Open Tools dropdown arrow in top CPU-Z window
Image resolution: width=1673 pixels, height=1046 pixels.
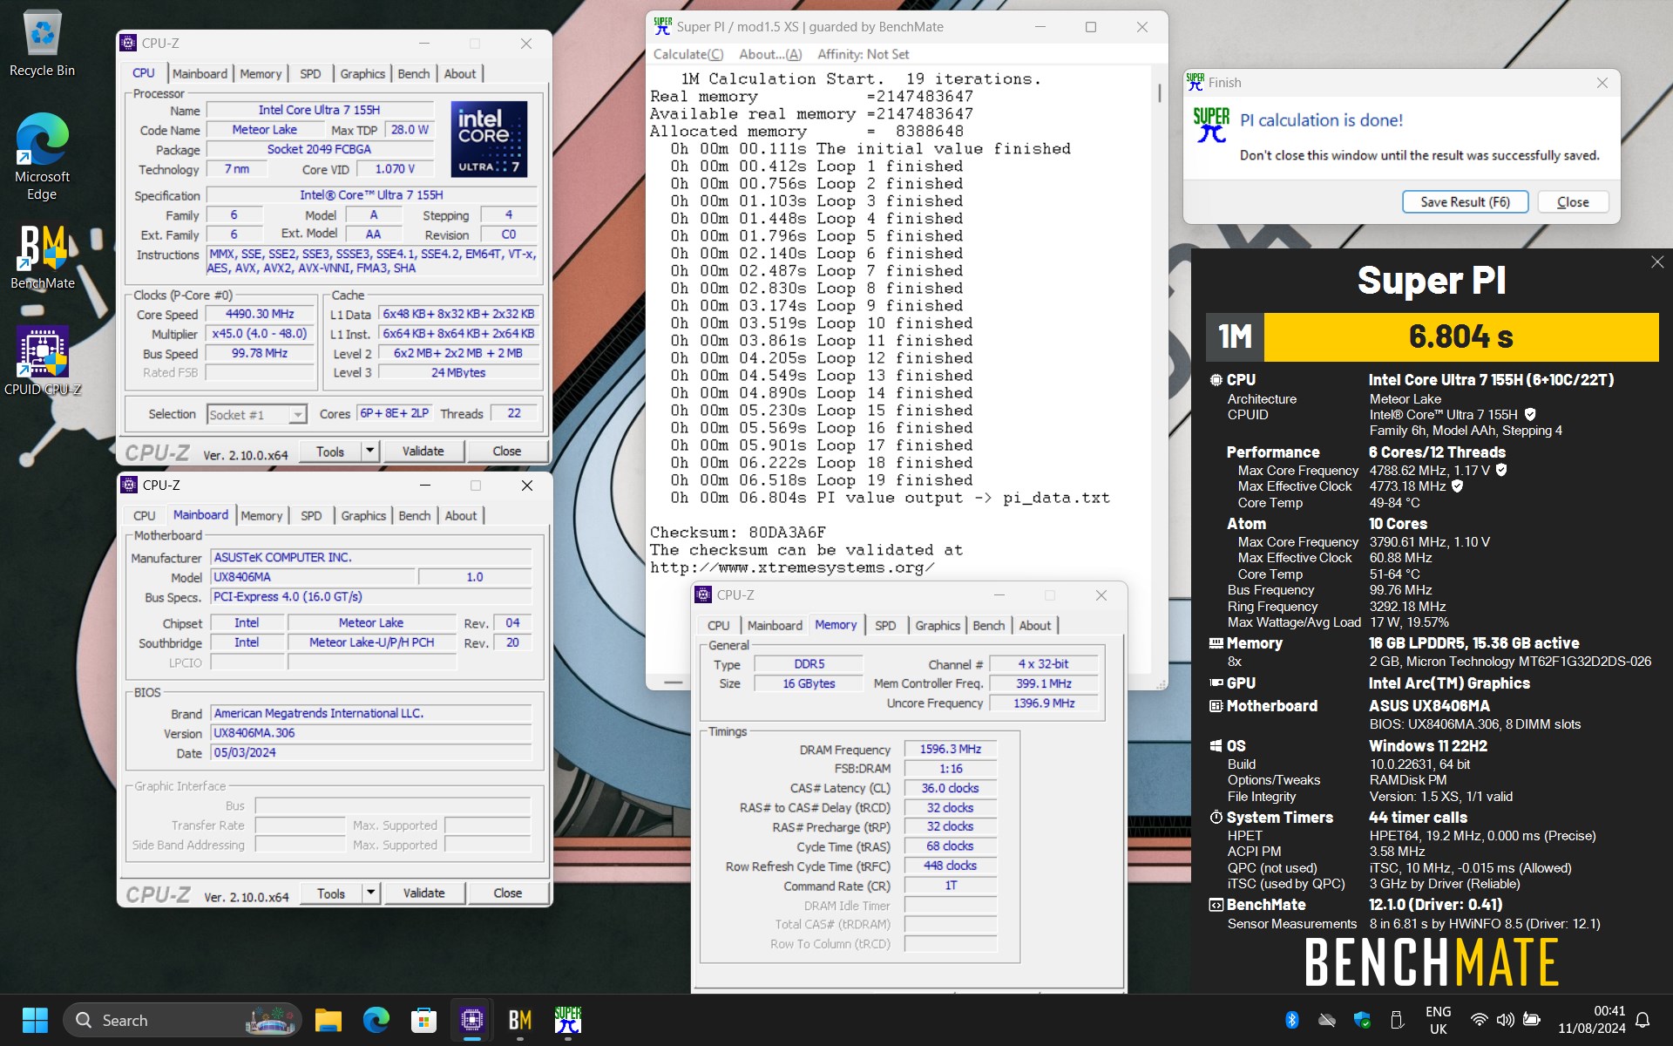click(370, 451)
